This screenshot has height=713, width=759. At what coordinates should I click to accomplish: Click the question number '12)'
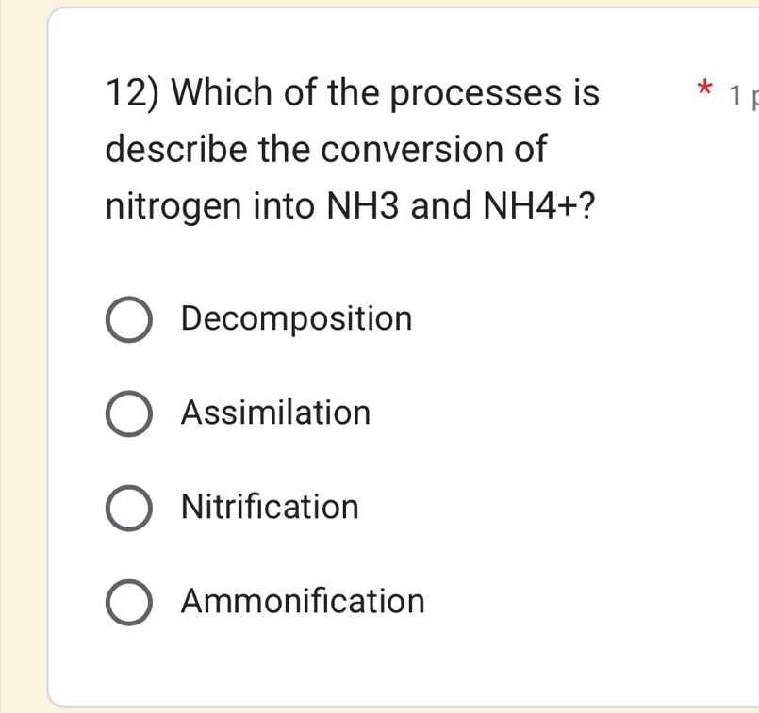(136, 94)
